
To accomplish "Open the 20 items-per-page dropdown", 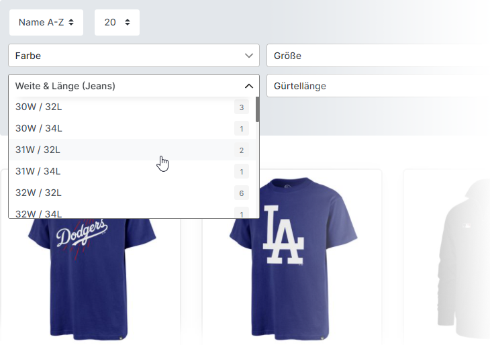I will pyautogui.click(x=117, y=22).
